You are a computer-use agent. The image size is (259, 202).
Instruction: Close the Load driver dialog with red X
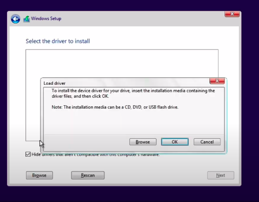(217, 81)
